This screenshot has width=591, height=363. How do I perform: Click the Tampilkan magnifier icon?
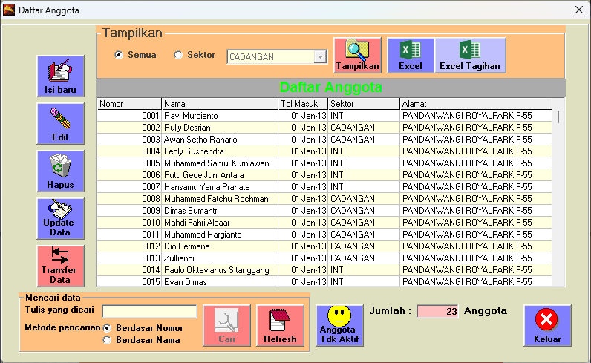tap(357, 55)
